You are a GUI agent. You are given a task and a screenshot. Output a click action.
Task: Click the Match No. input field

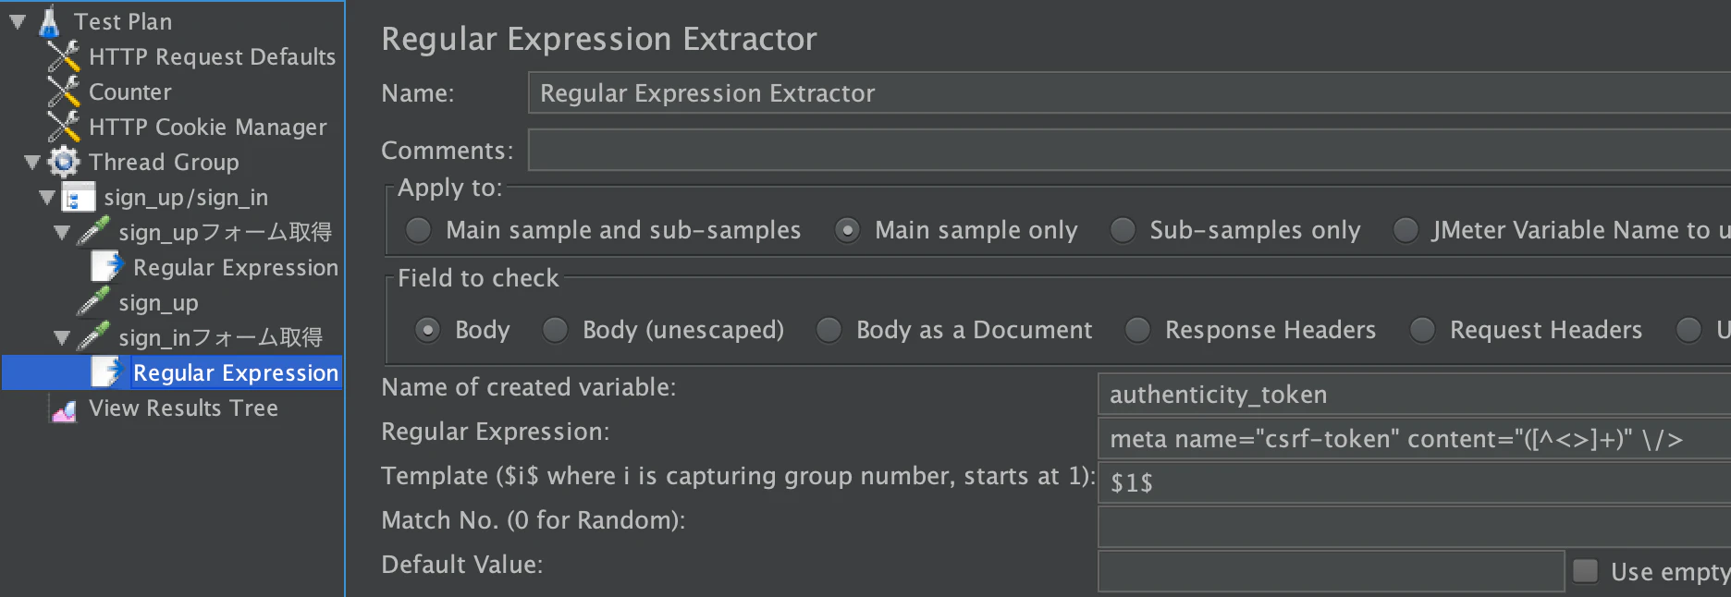(x=1414, y=527)
